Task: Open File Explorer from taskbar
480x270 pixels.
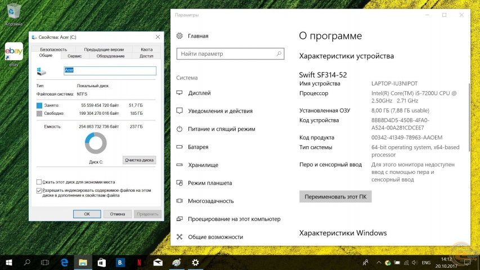Action: coord(83,262)
